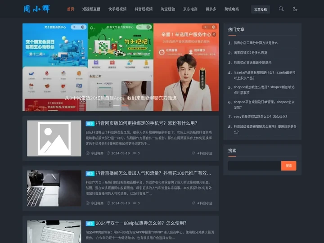The width and height of the screenshot is (324, 243).
Task: Open the 淘宝经验 menu item
Action: click(x=168, y=9)
